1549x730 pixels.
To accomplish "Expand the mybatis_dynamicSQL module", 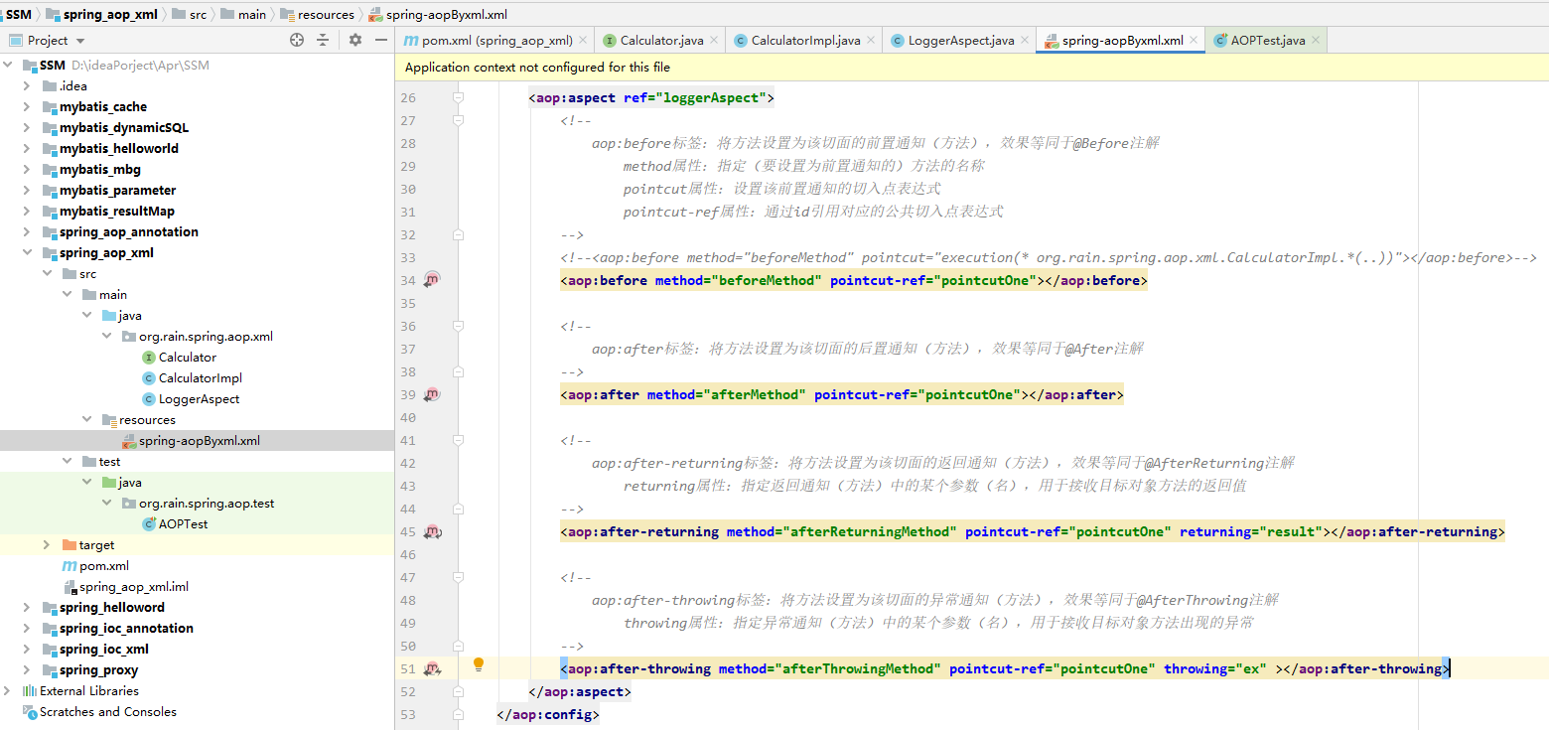I will tap(27, 128).
